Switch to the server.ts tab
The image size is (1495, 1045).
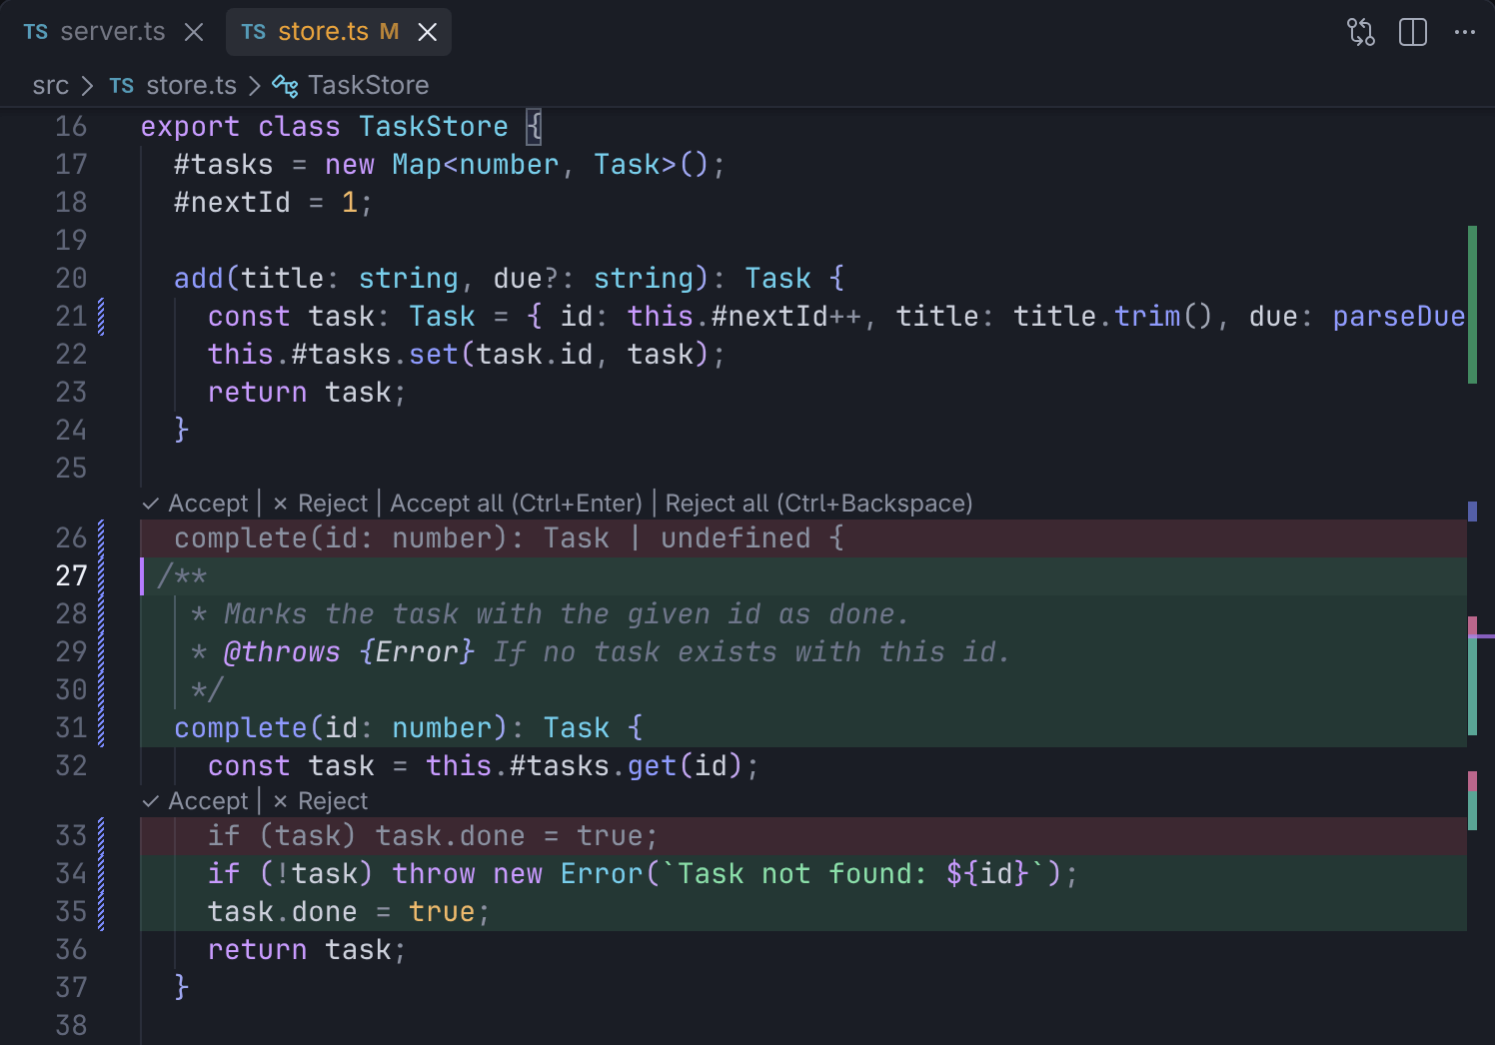(x=94, y=32)
